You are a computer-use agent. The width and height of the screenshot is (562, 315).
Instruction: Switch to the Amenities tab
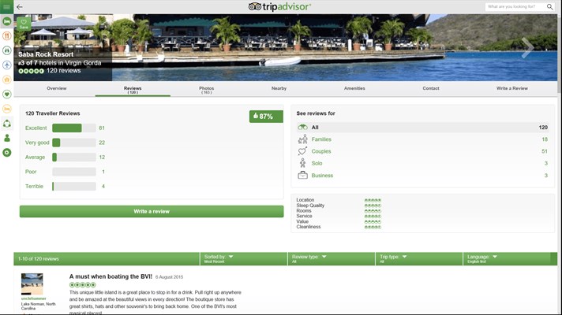click(x=354, y=88)
